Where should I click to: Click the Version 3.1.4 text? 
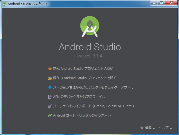coord(90,56)
